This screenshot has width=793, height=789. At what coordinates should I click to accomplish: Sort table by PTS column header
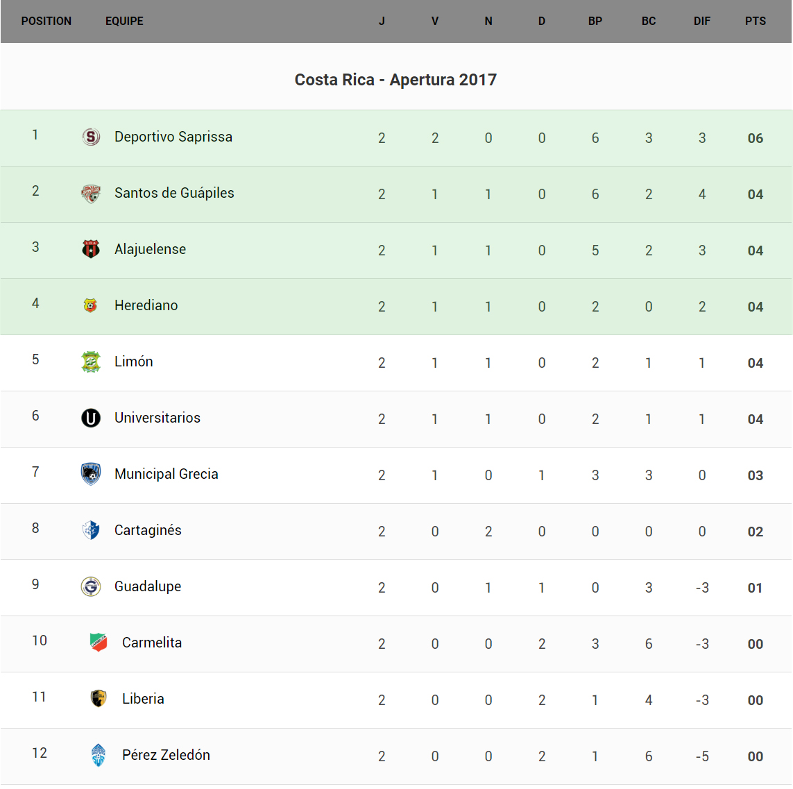coord(755,22)
